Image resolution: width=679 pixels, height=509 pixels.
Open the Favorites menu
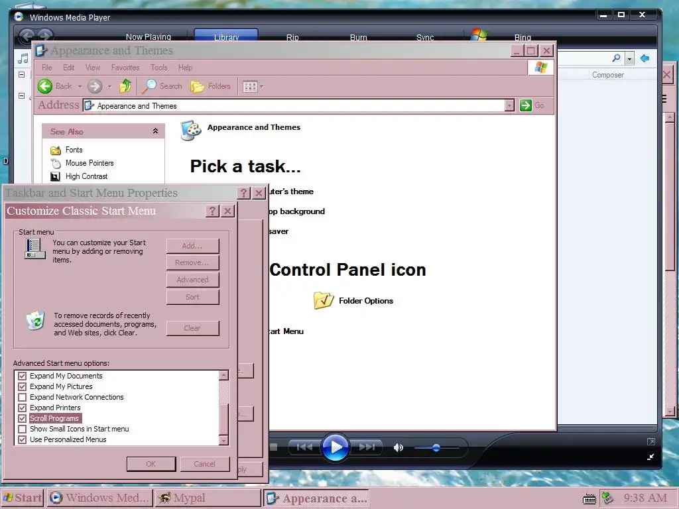click(x=125, y=68)
